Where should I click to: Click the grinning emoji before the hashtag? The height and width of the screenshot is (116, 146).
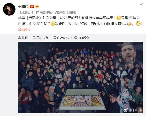pyautogui.click(x=138, y=24)
